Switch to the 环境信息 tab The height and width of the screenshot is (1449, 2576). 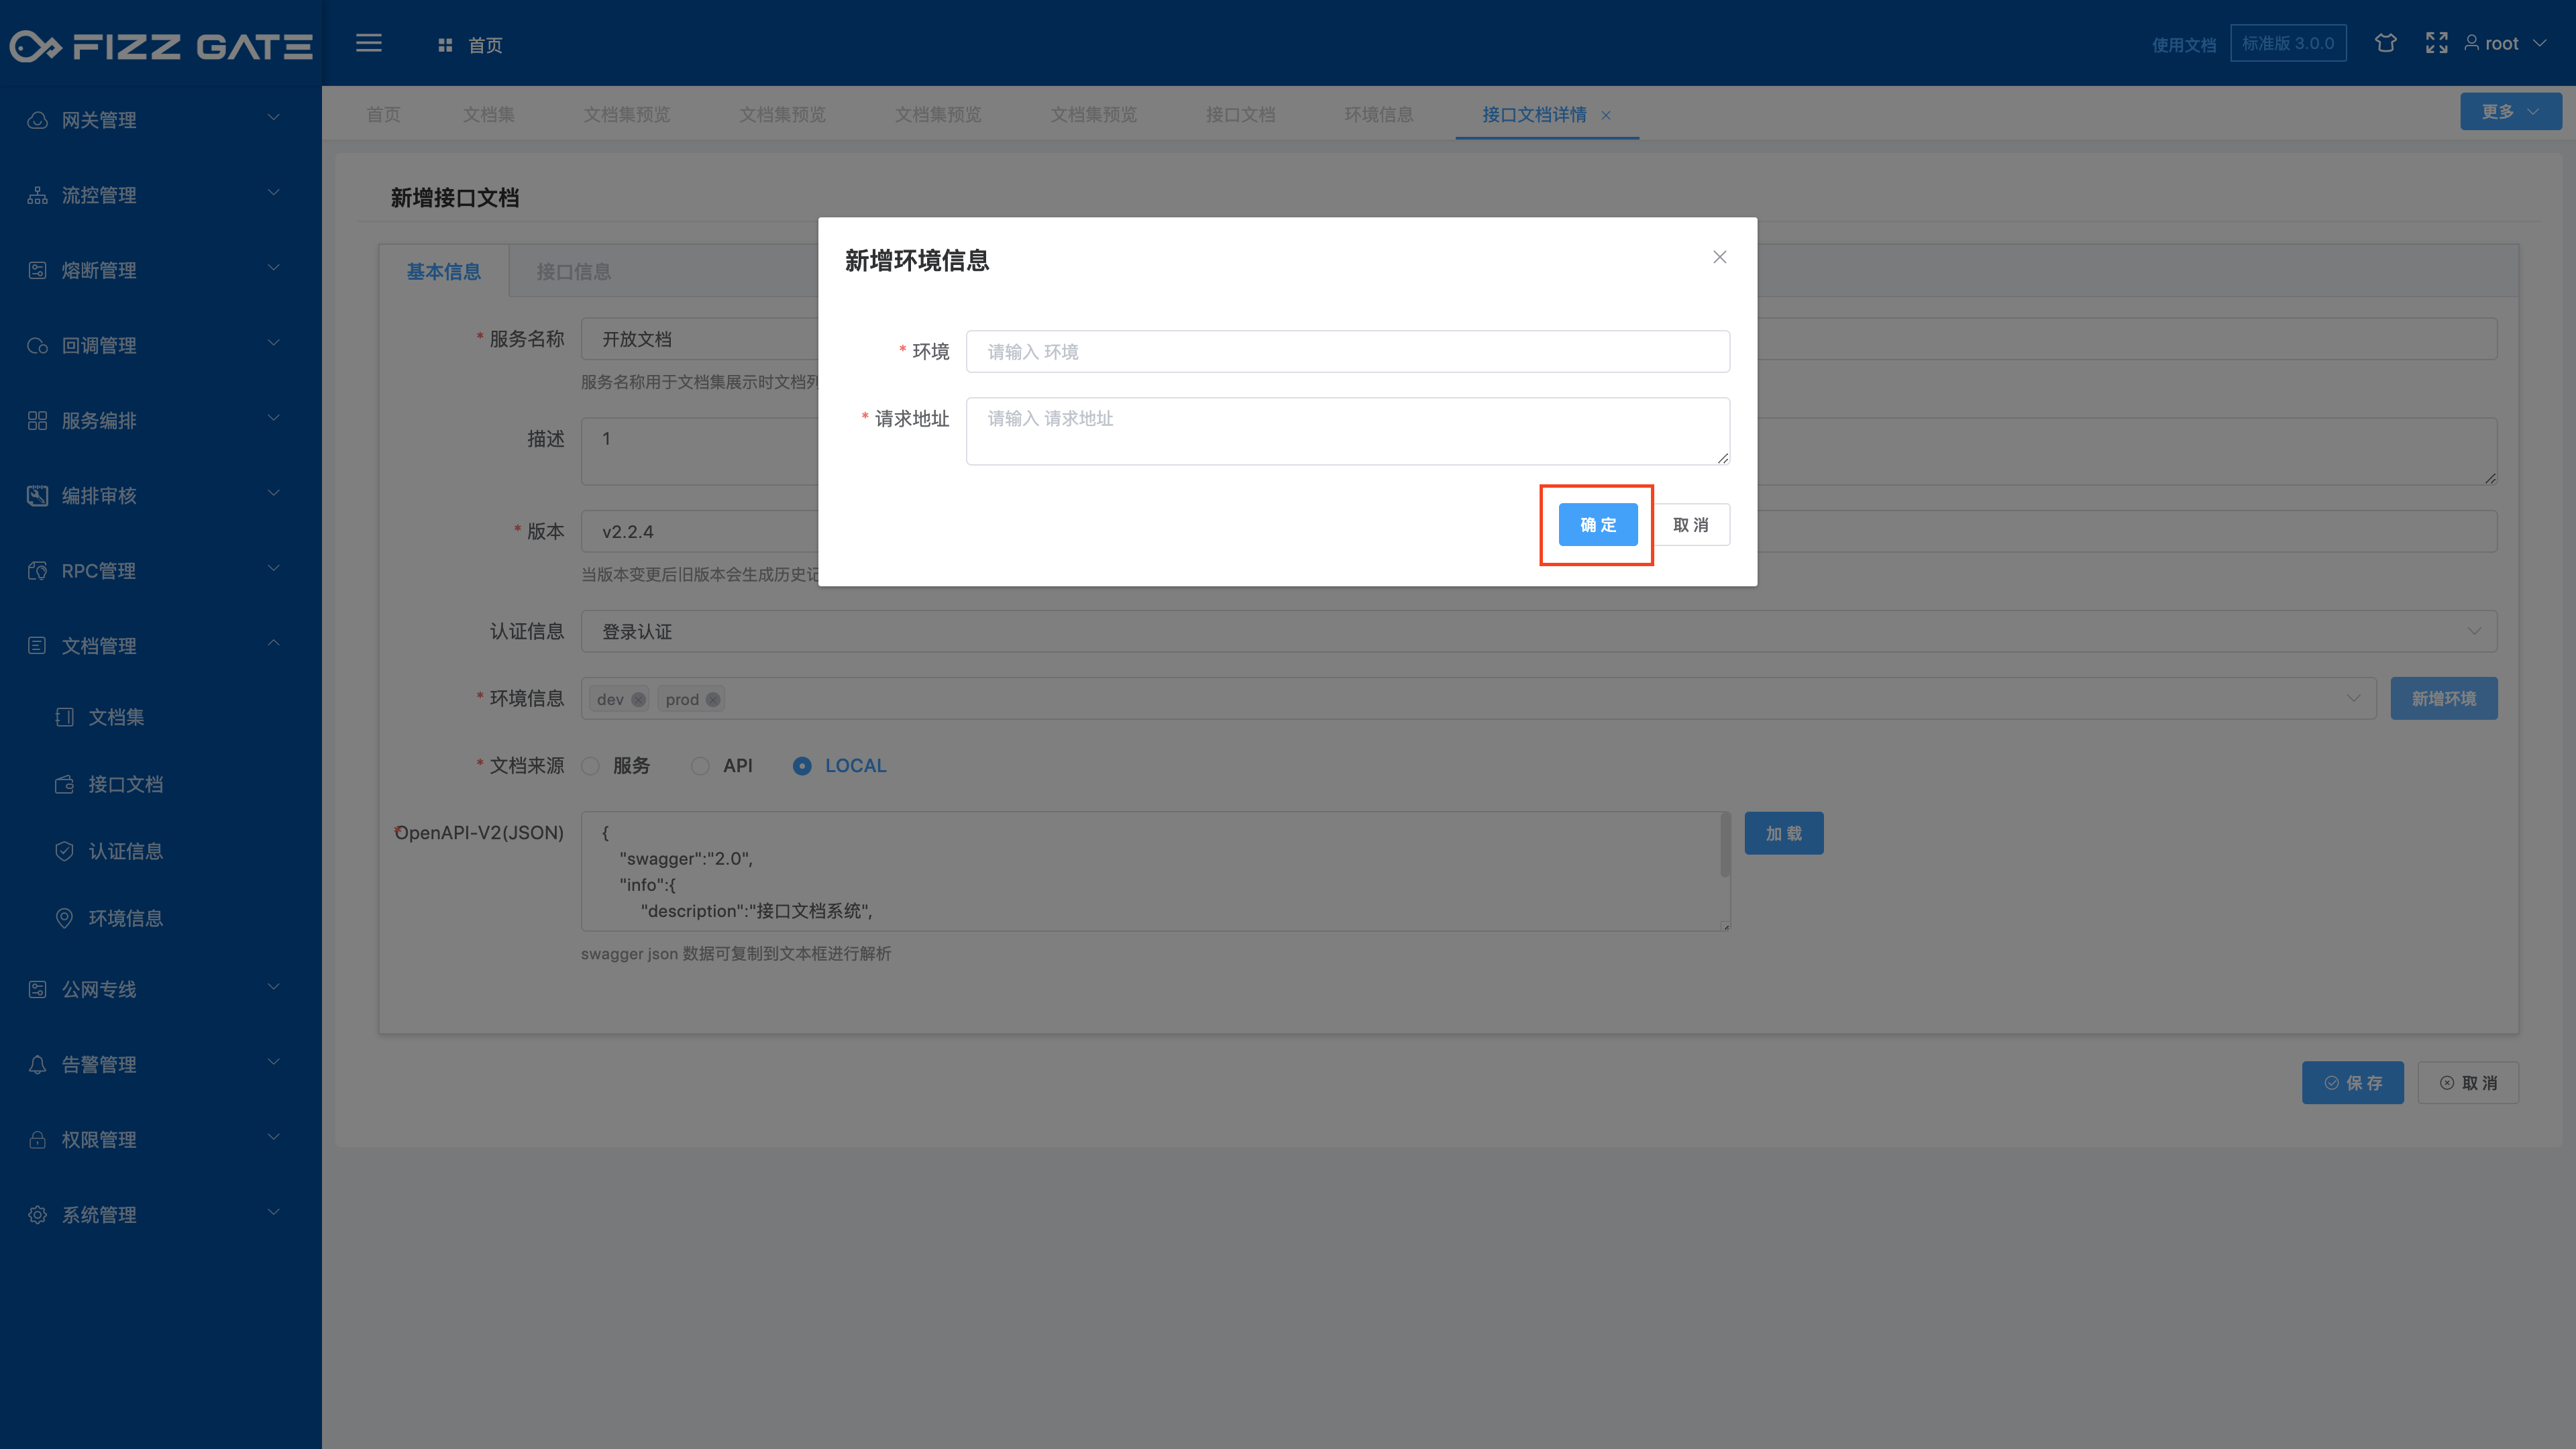1379,114
